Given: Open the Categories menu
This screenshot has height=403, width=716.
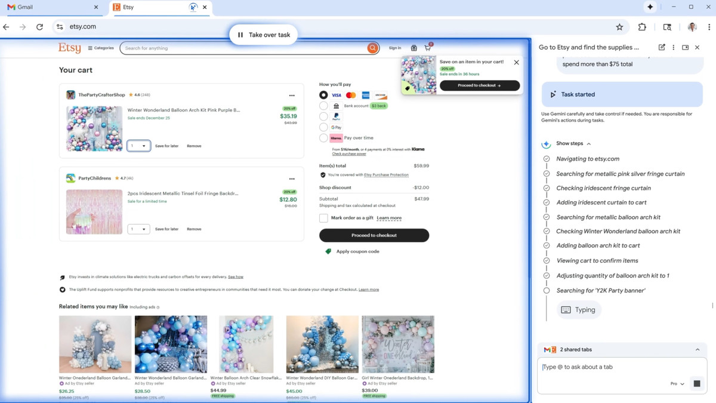Looking at the screenshot, I should click(x=101, y=48).
